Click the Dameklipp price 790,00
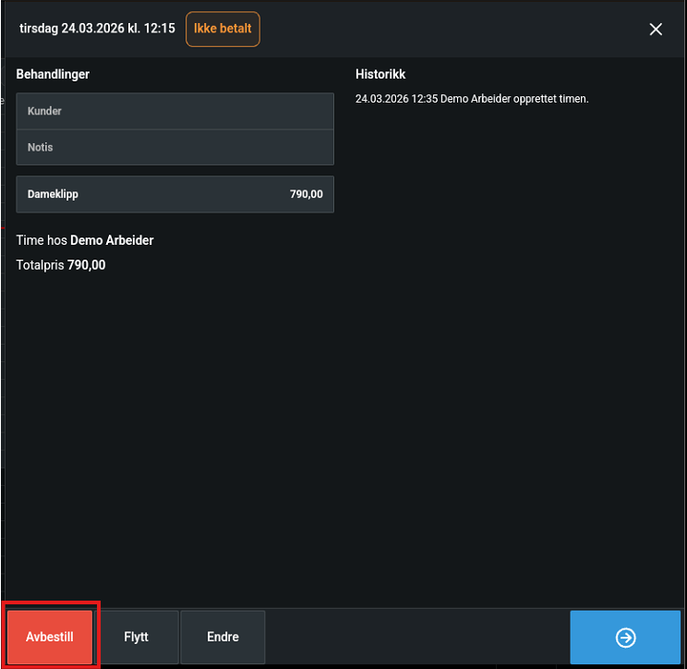The image size is (687, 669). pos(306,195)
